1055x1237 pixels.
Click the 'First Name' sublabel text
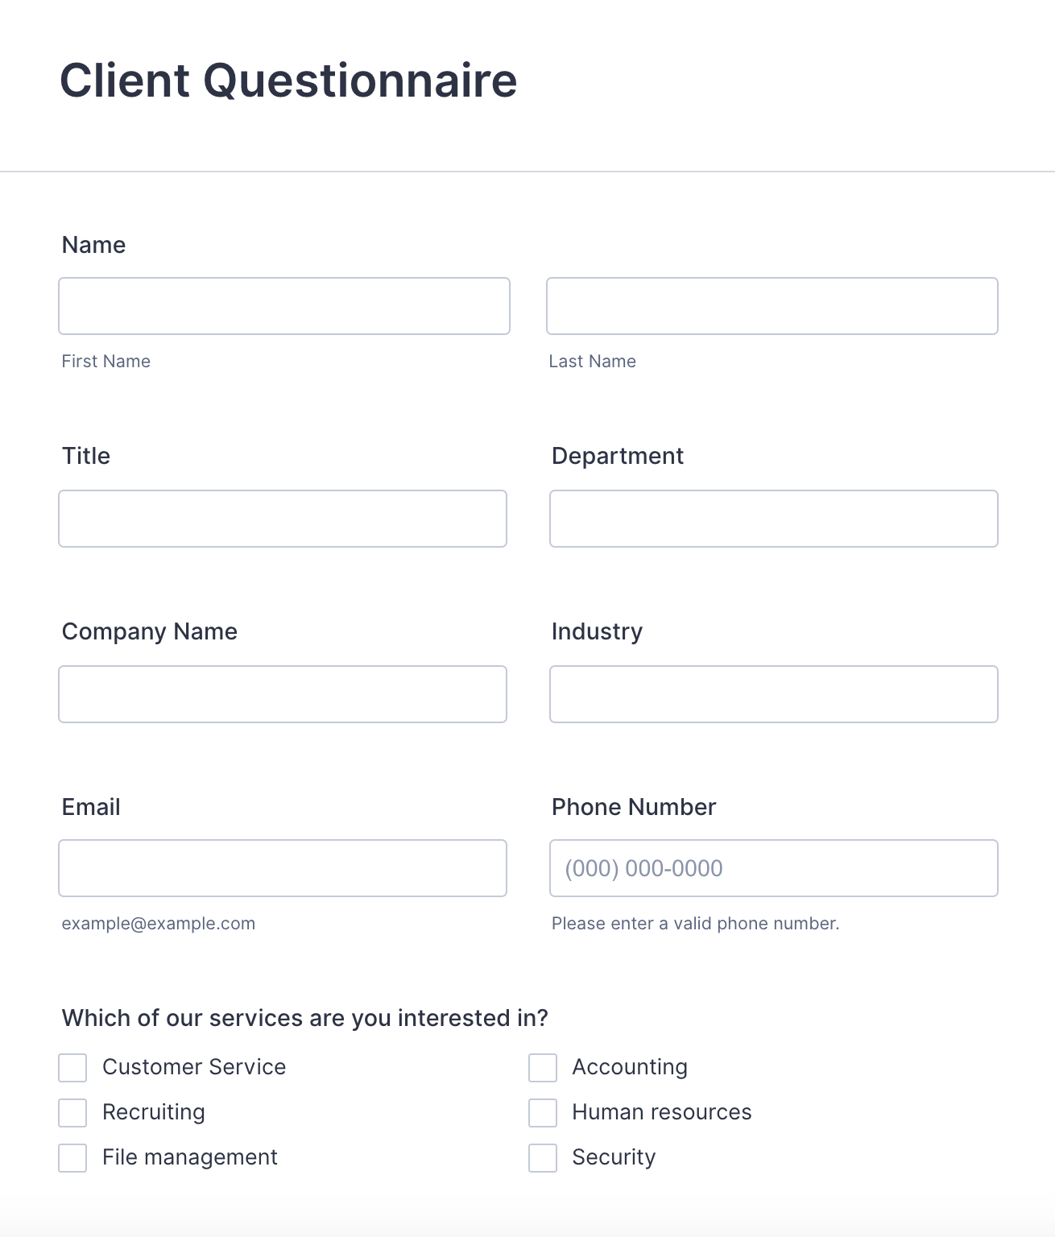click(x=105, y=362)
